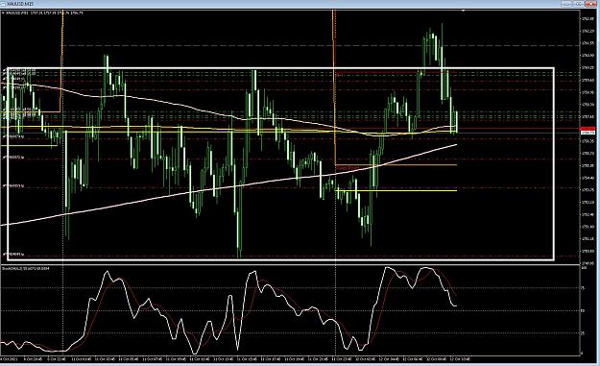This screenshot has height=366, width=600.
Task: Restore down the XAUUSD,M15 chart window
Action: (x=578, y=4)
